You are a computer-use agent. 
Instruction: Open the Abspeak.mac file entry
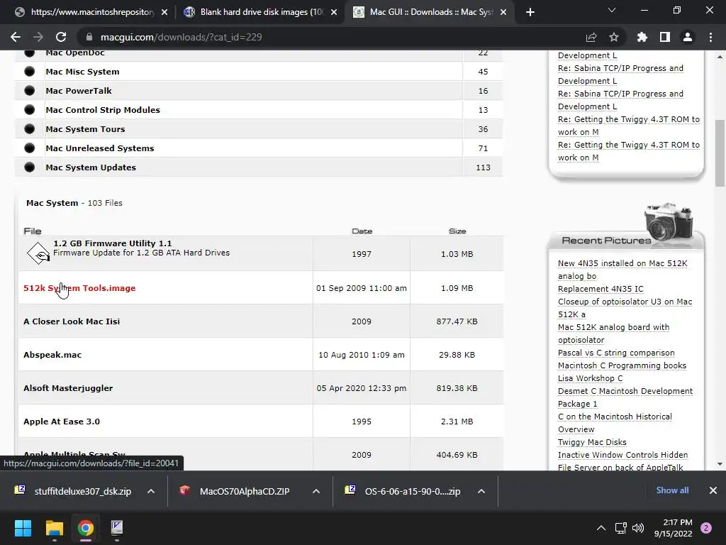click(52, 355)
